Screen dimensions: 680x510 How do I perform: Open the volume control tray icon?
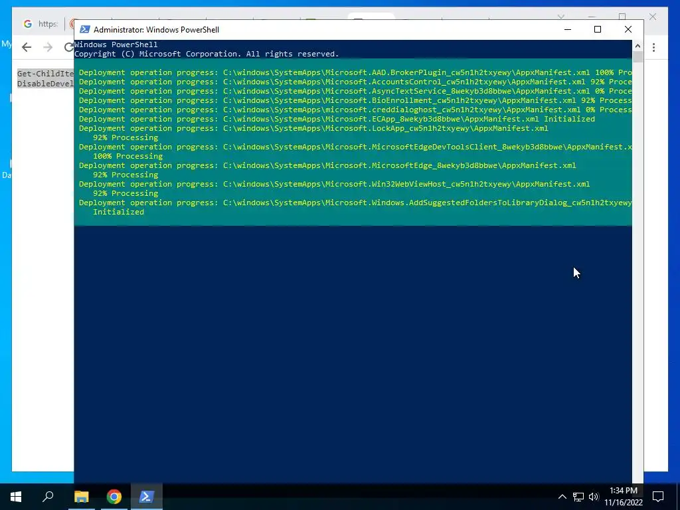click(x=594, y=497)
